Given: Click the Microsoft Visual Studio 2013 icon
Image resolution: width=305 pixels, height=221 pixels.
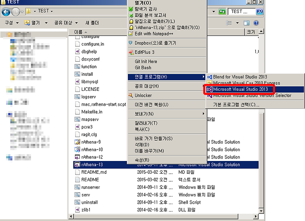Looking at the screenshot, I should 210,89.
